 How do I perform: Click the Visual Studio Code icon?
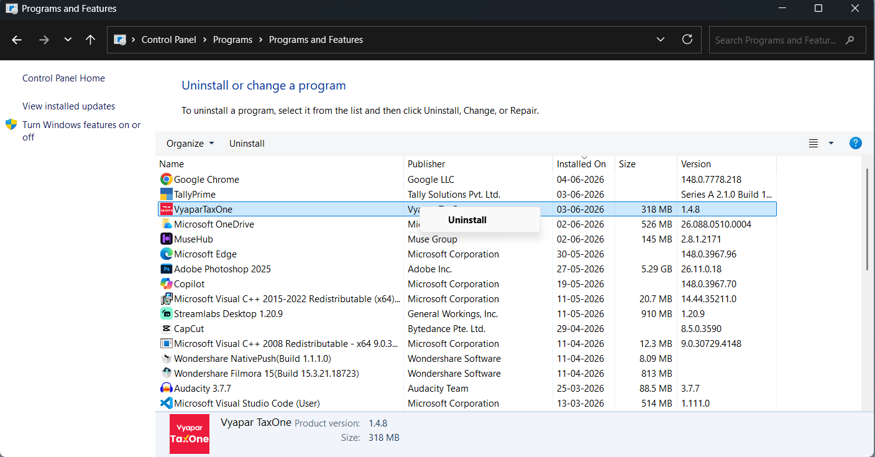coord(166,404)
